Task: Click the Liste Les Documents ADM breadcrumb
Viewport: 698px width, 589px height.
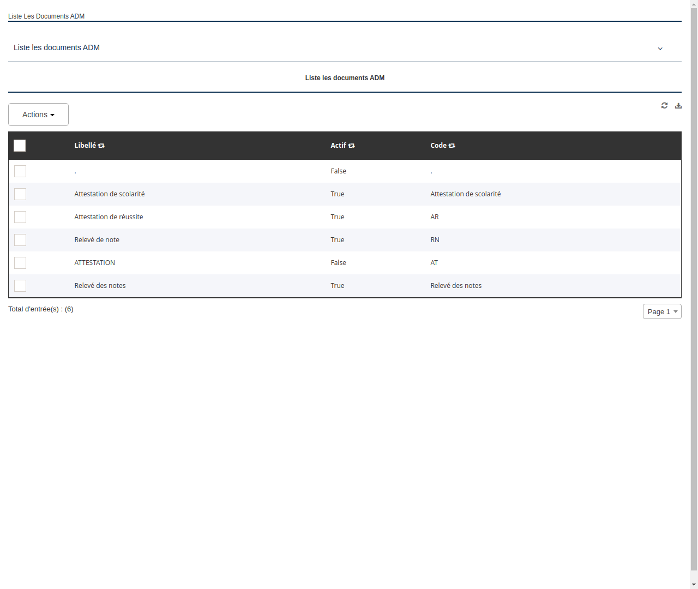Action: tap(46, 16)
